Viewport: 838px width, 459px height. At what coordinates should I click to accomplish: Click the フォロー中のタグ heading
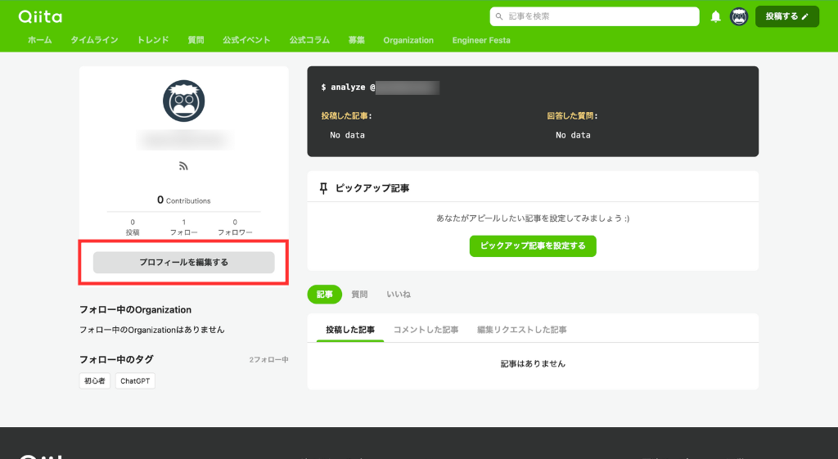116,360
